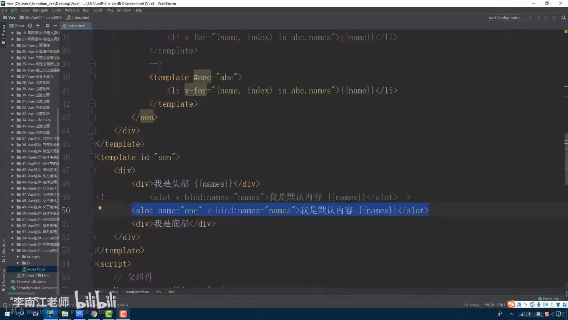This screenshot has height=320, width=568.
Task: Click the Sogou microphone voice input icon
Action: (x=539, y=305)
